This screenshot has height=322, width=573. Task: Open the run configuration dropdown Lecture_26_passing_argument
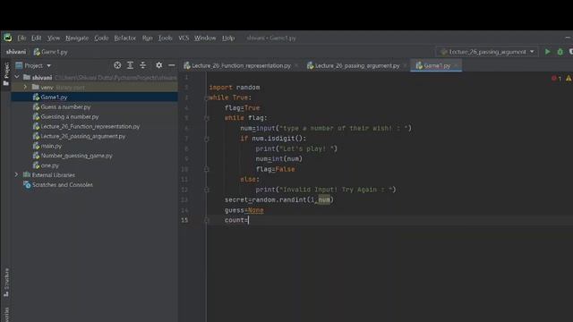tap(487, 52)
